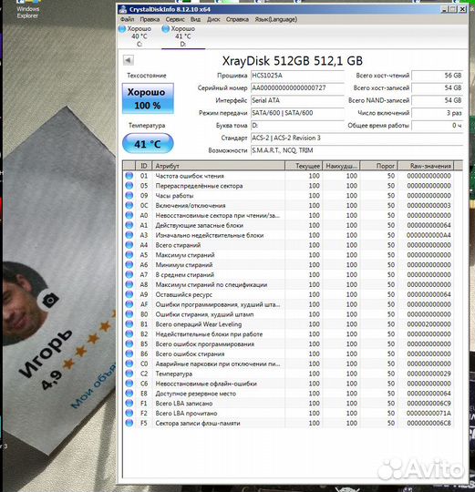Click the Стандарт field ACS-2
This screenshot has width=475, height=492.
(356, 138)
